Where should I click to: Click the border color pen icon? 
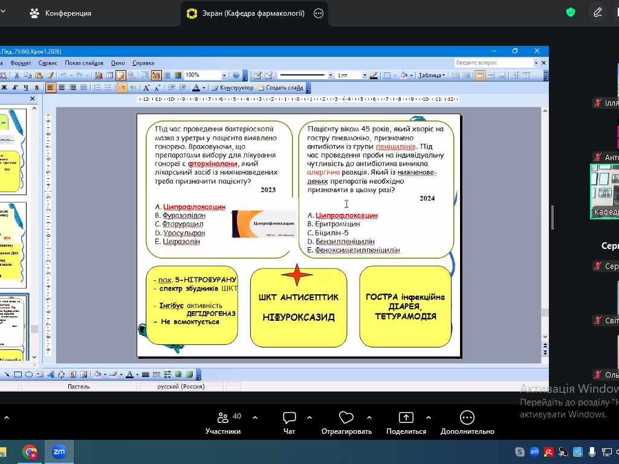[374, 76]
